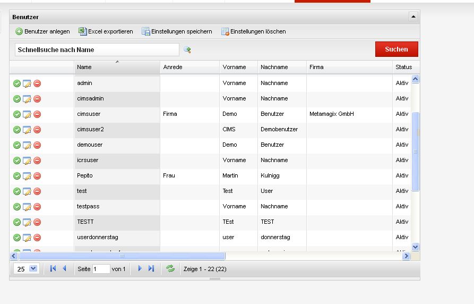This screenshot has height=304, width=474.
Task: Sort by the Anrede column header
Action: pos(189,67)
